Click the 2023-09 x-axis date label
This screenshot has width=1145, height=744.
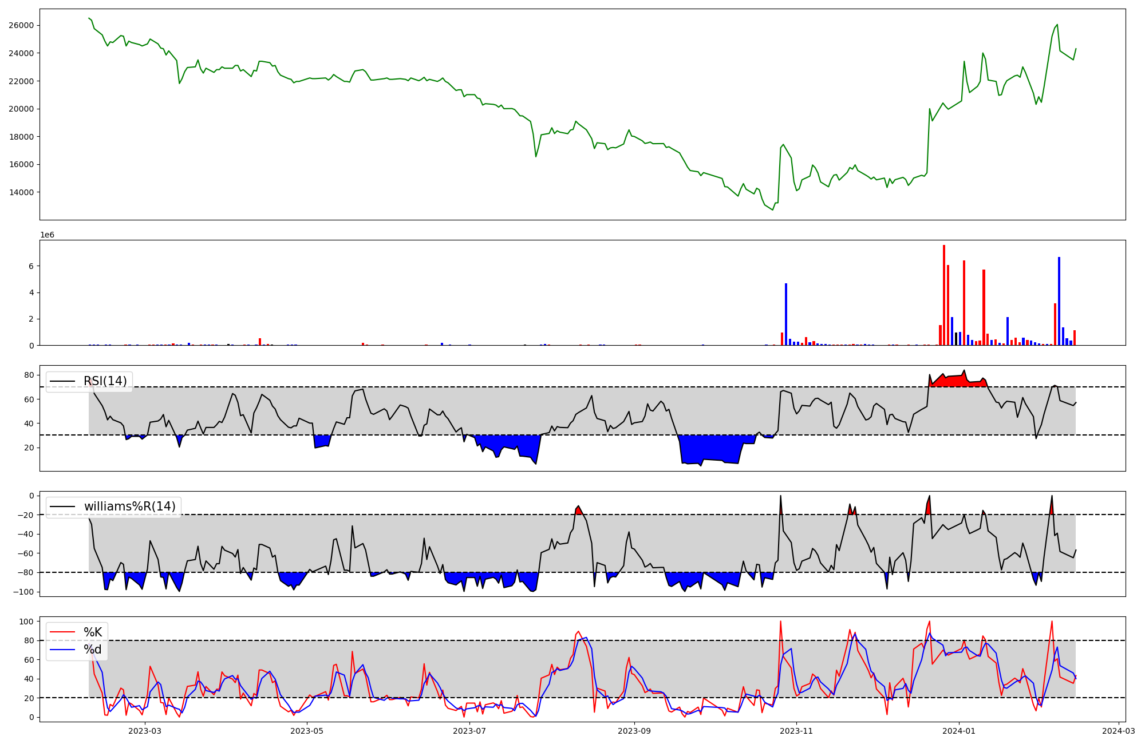[634, 731]
